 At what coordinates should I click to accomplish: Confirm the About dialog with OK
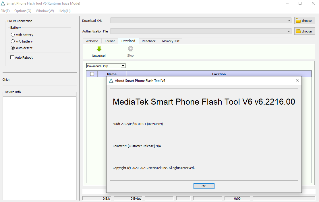click(204, 186)
